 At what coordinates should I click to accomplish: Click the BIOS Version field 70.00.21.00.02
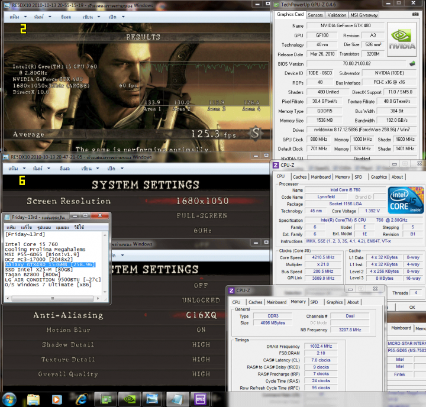(x=356, y=63)
